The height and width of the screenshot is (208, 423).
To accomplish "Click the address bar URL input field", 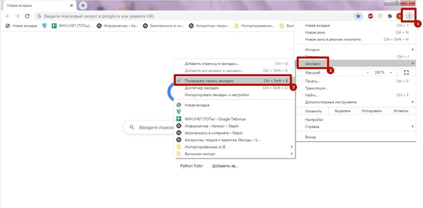I will coord(191,16).
